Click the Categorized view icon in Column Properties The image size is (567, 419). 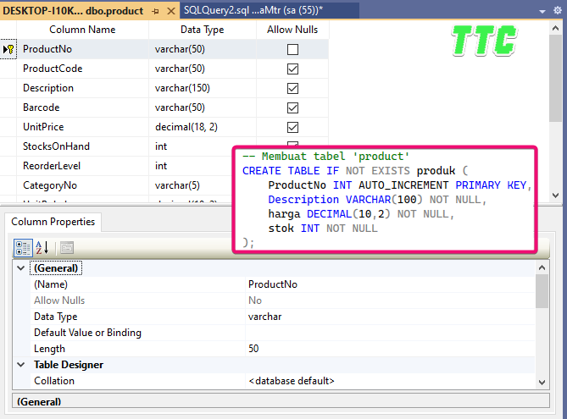tap(24, 248)
